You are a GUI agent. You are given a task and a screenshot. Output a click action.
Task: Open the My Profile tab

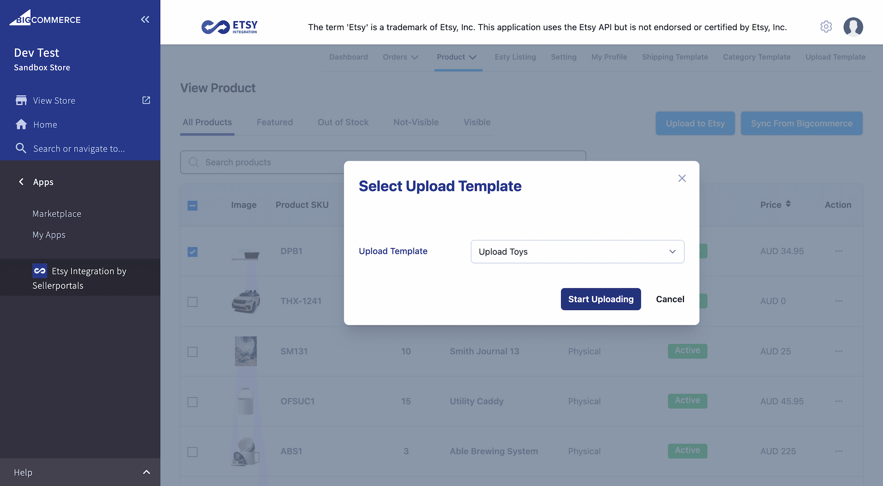(609, 57)
